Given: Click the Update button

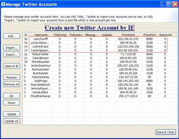Looking at the screenshot, I should click(x=12, y=114).
